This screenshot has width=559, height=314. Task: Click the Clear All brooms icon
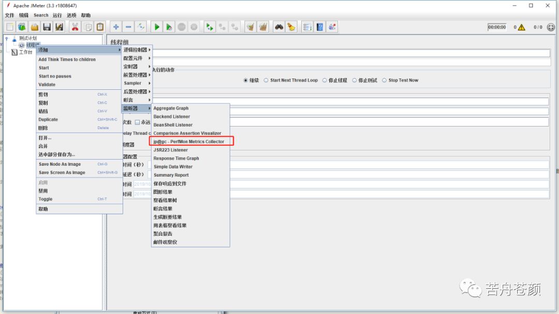[x=263, y=27]
